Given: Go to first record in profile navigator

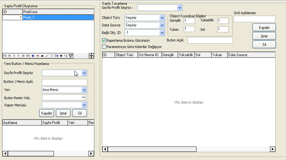Looking at the screenshot, I should 5,56.
